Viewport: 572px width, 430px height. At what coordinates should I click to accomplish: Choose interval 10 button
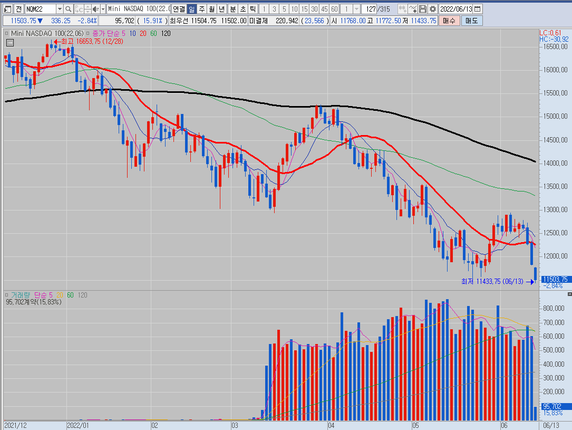[294, 9]
